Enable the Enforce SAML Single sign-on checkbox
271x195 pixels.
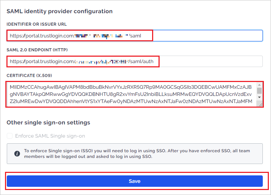[10, 136]
